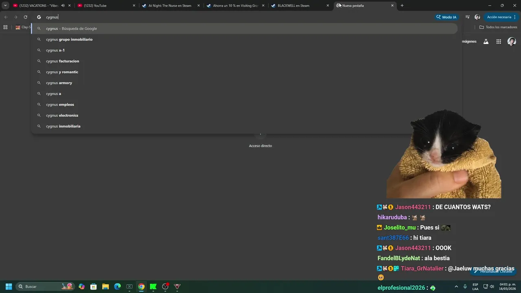Open the new tab plus button
The height and width of the screenshot is (293, 521).
(x=402, y=5)
